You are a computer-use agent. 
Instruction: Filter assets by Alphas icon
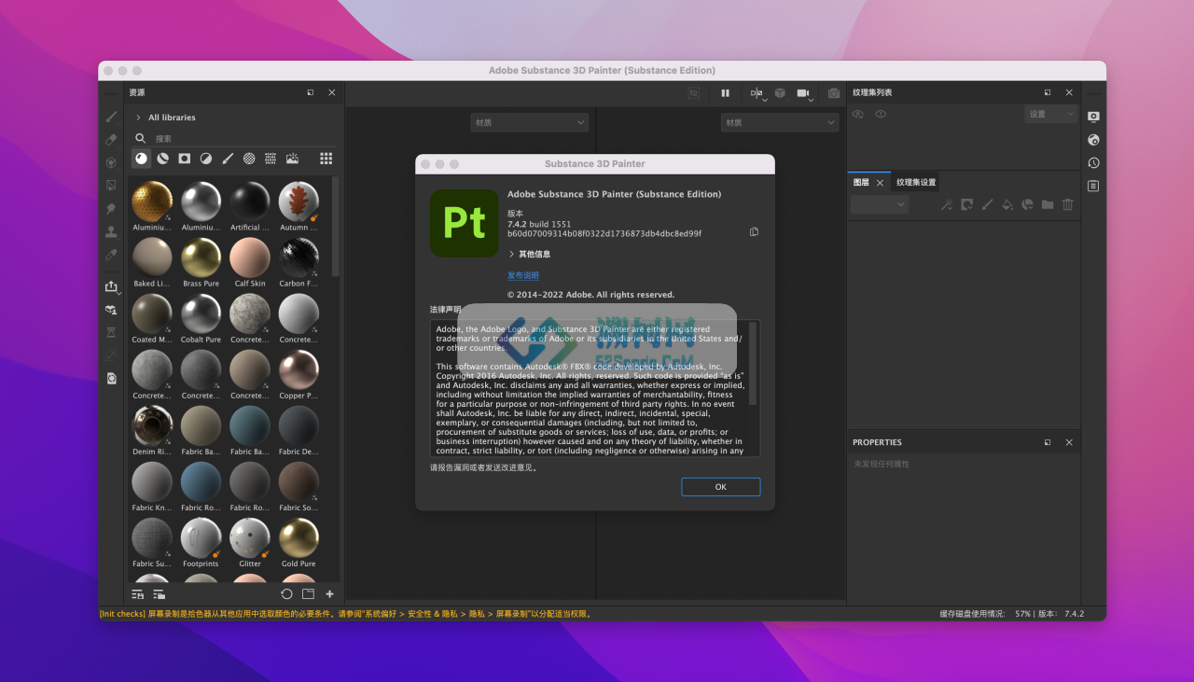pyautogui.click(x=249, y=159)
